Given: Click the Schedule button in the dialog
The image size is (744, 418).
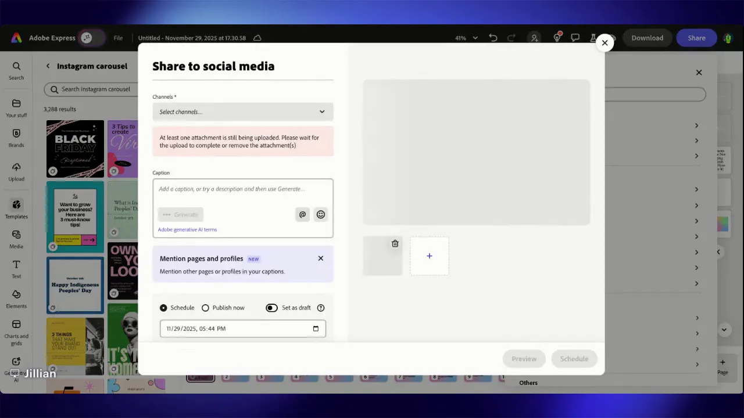Looking at the screenshot, I should click(574, 358).
